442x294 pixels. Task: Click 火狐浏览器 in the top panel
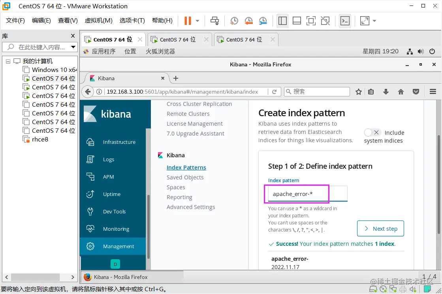(160, 51)
